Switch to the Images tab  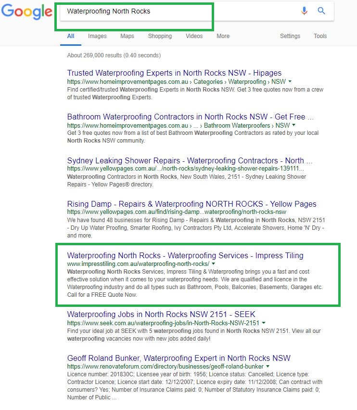pyautogui.click(x=97, y=36)
